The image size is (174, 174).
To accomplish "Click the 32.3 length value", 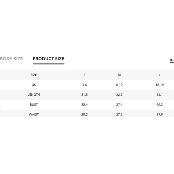I will pyautogui.click(x=119, y=95).
